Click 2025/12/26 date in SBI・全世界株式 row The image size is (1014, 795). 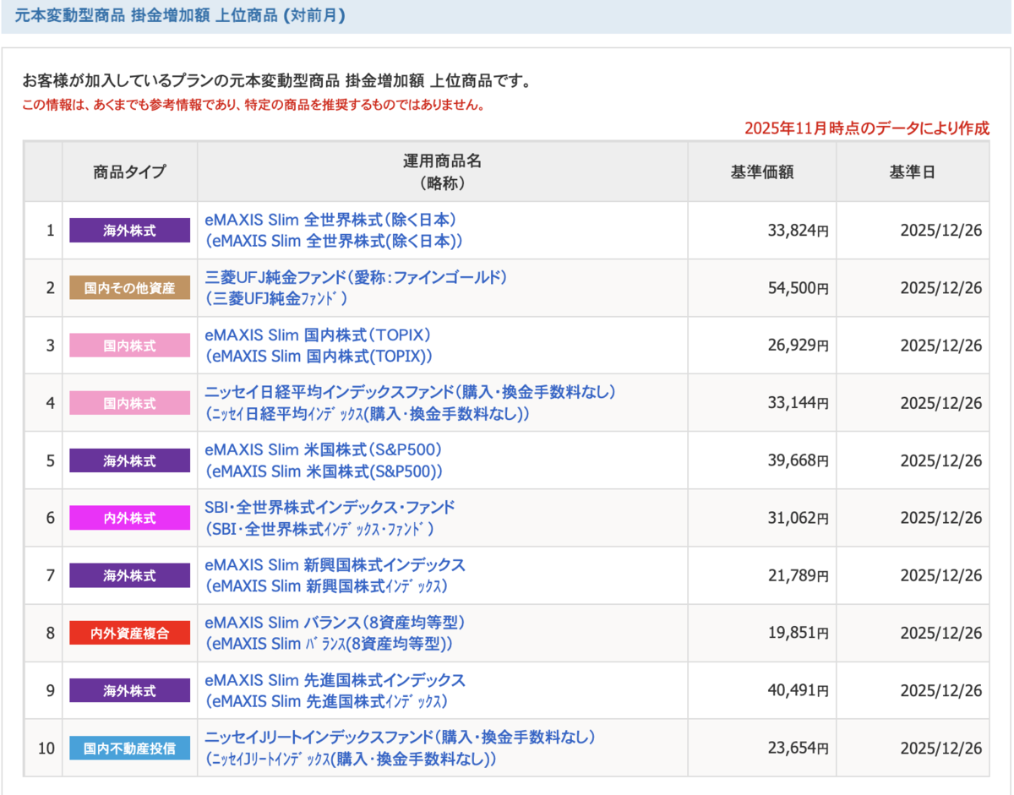point(941,518)
